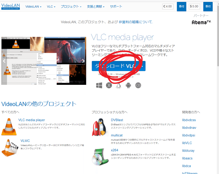
Task: Open the VLMC project link
Action: (x=25, y=141)
